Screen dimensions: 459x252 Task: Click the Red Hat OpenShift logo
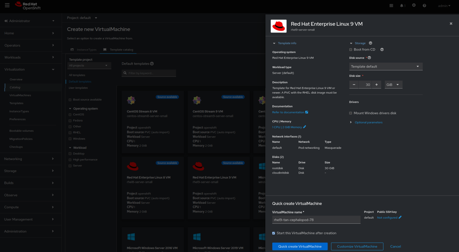point(28,5)
